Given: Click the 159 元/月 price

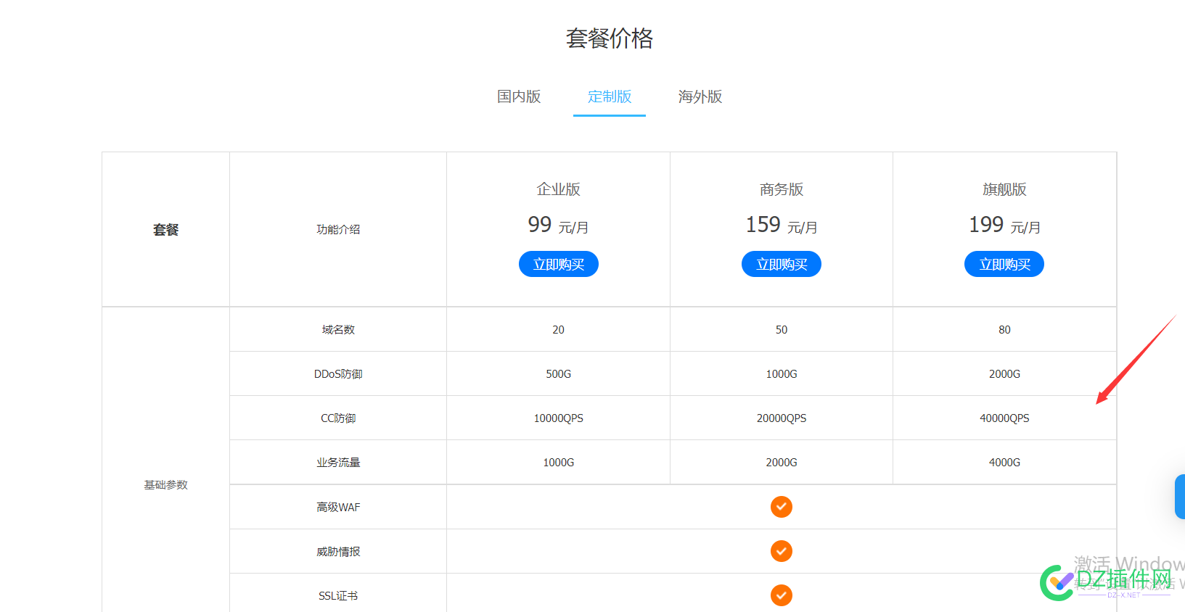Looking at the screenshot, I should click(x=782, y=225).
